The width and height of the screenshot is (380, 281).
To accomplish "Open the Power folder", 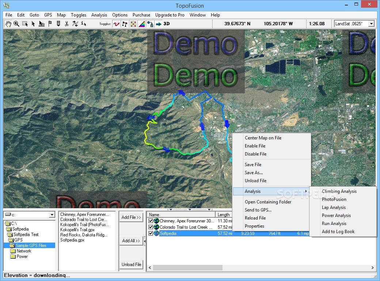I will (19, 256).
